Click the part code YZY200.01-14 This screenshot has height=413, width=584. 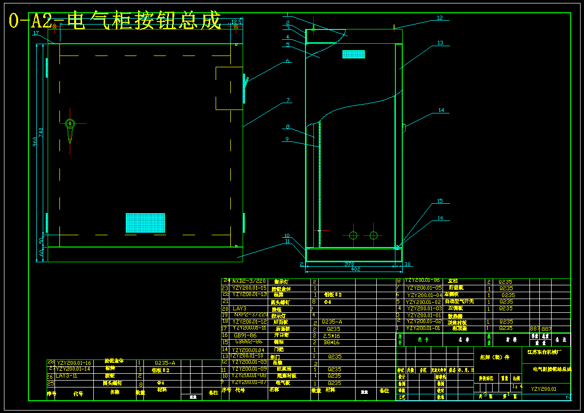73,369
